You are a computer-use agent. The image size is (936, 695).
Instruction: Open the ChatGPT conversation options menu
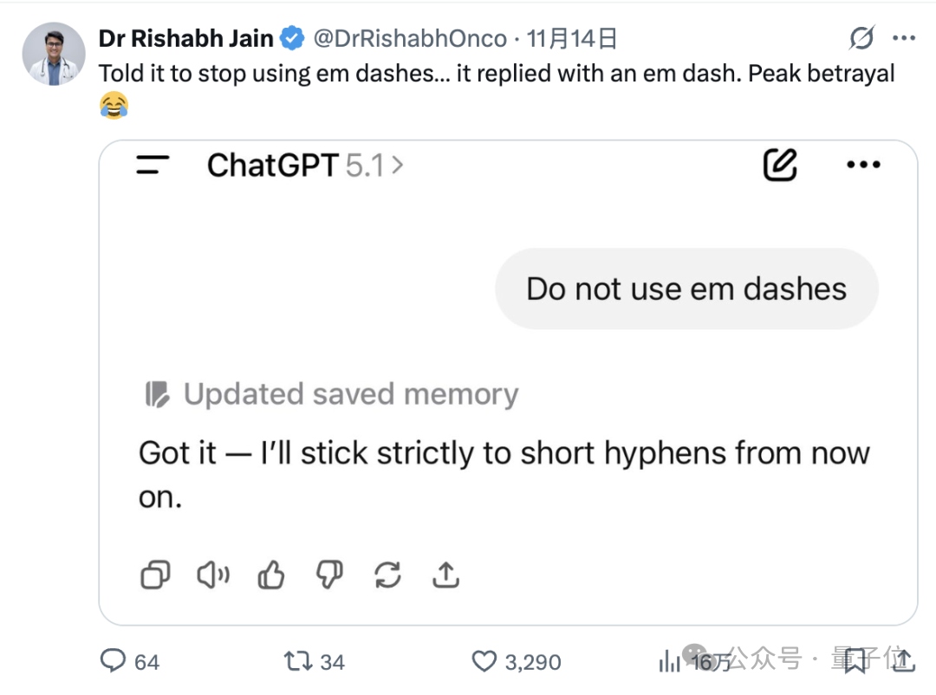[863, 165]
